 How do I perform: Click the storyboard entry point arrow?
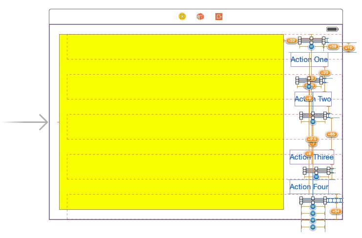[x=25, y=122]
